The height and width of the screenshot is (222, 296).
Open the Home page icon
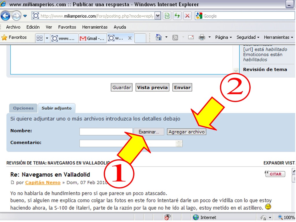pyautogui.click(x=159, y=37)
